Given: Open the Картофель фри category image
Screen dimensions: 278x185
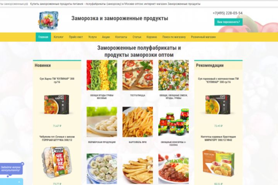Looking at the screenshot, I should [x=137, y=122].
